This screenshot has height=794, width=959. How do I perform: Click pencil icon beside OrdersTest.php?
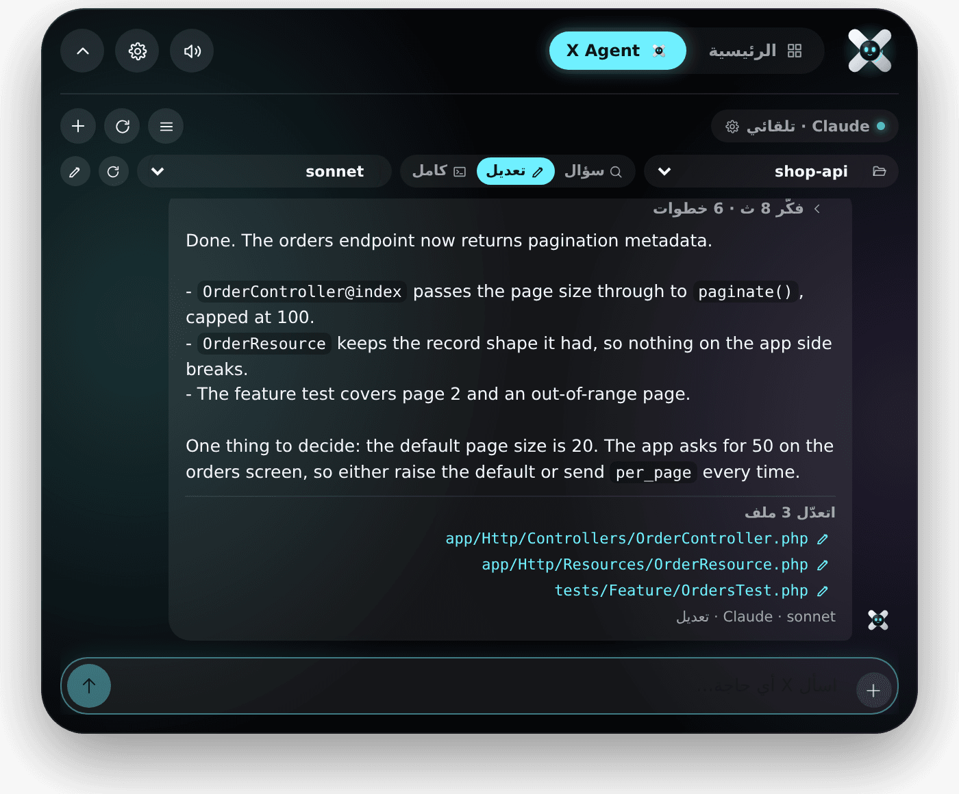823,591
